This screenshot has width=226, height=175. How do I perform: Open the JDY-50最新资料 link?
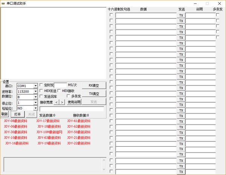point(79,132)
